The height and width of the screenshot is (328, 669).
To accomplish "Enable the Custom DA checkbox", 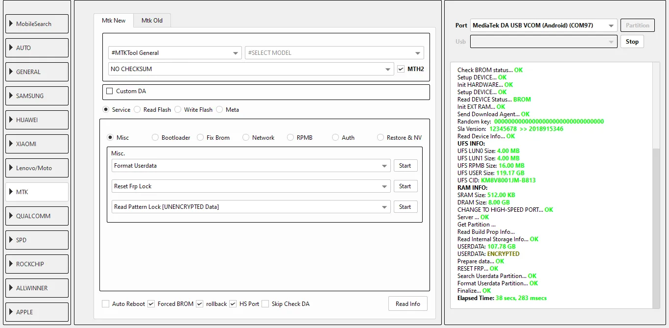I will 110,91.
